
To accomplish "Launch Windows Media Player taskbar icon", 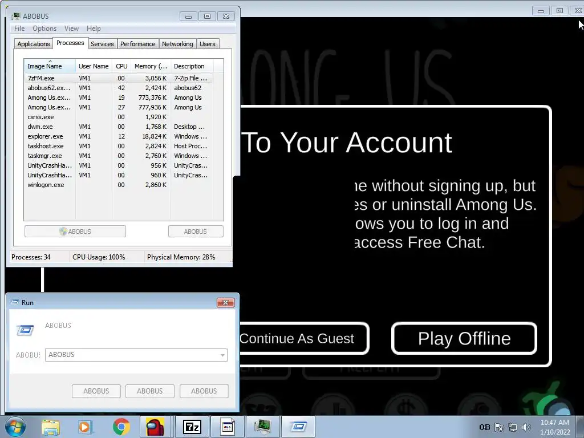I will click(x=85, y=427).
